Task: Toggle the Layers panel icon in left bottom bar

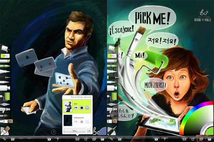Action: click(x=77, y=139)
